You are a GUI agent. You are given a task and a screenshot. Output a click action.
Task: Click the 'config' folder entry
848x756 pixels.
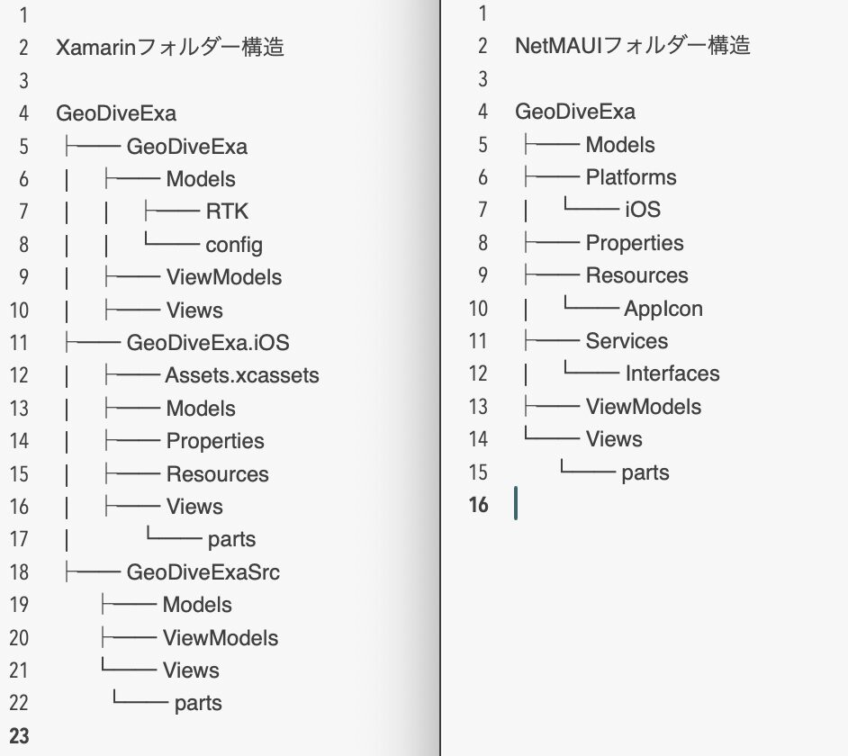click(234, 245)
